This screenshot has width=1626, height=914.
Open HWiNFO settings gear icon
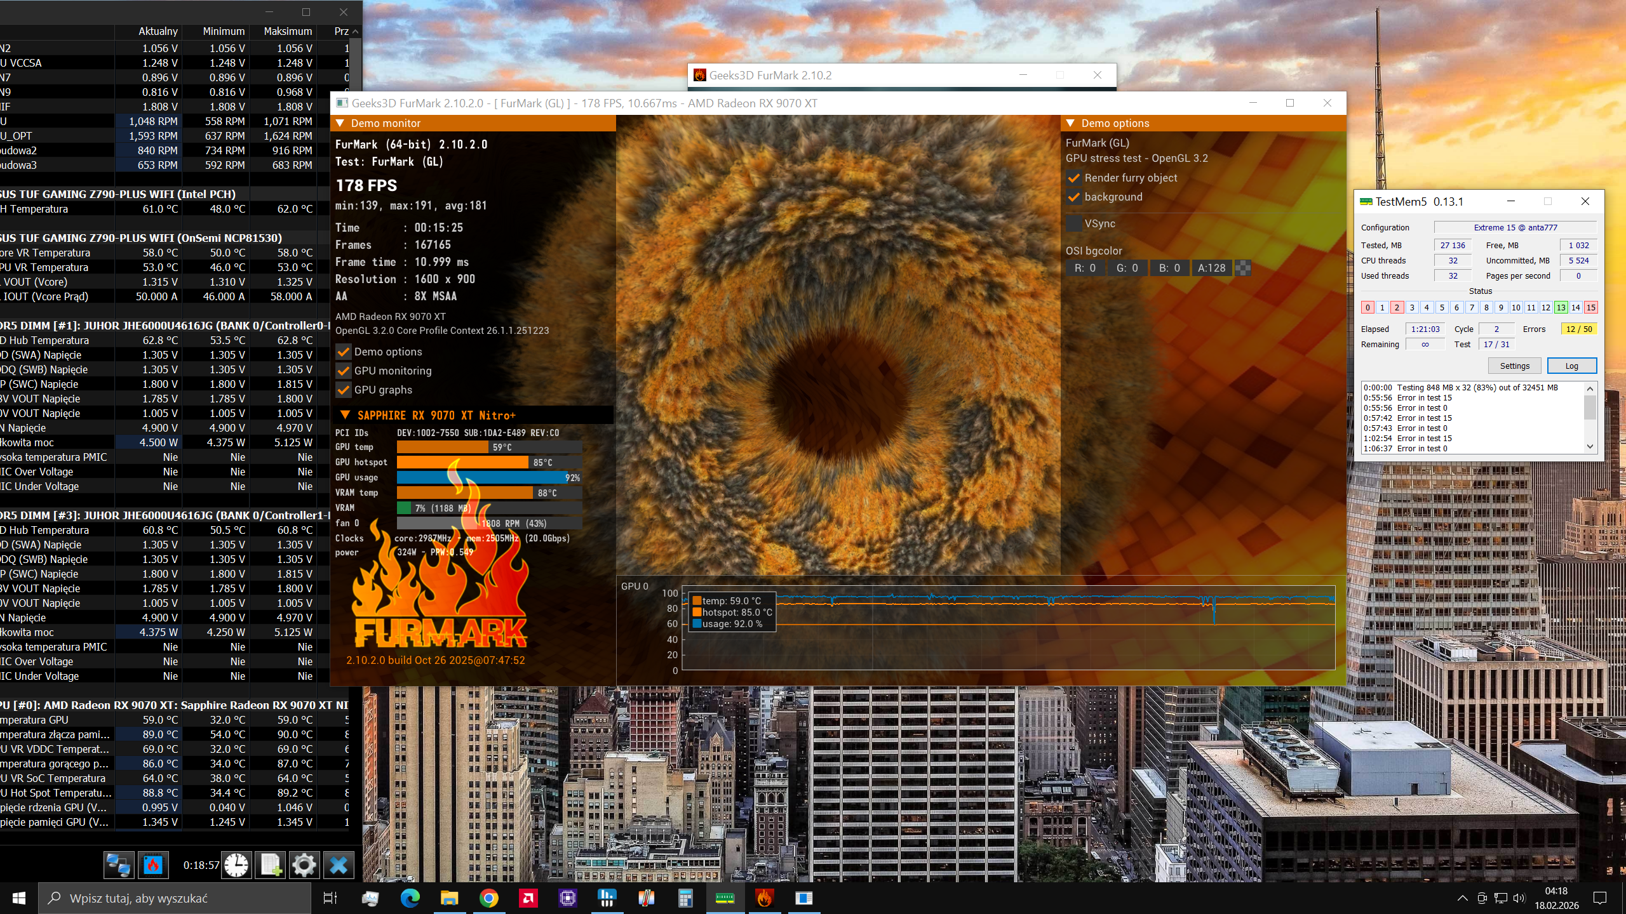tap(304, 865)
